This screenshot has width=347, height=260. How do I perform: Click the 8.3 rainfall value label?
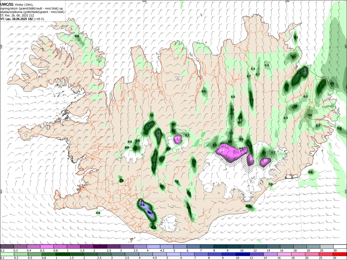142,205
